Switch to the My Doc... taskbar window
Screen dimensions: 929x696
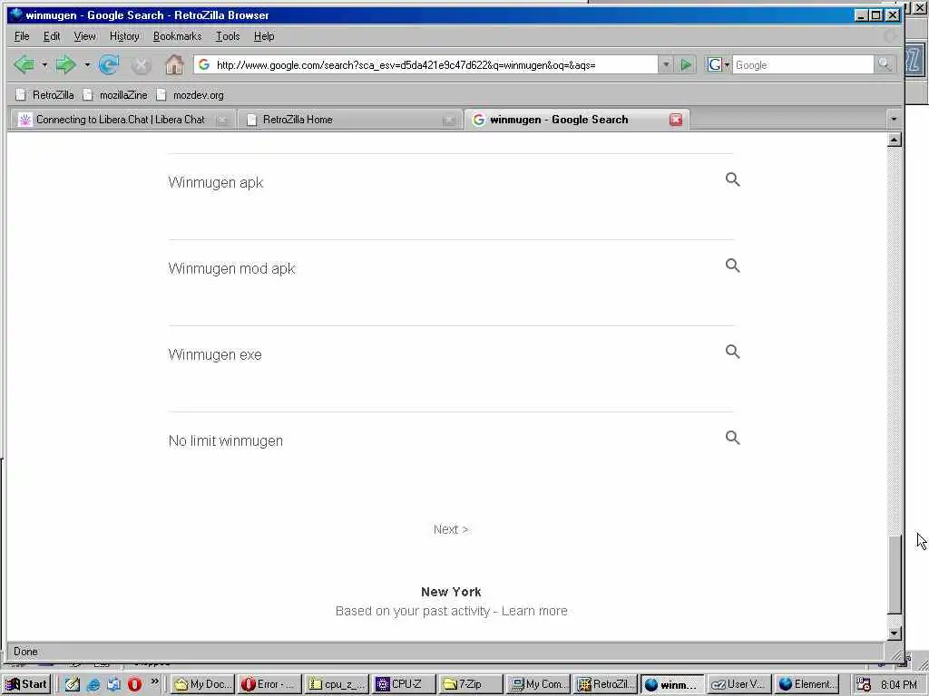202,684
